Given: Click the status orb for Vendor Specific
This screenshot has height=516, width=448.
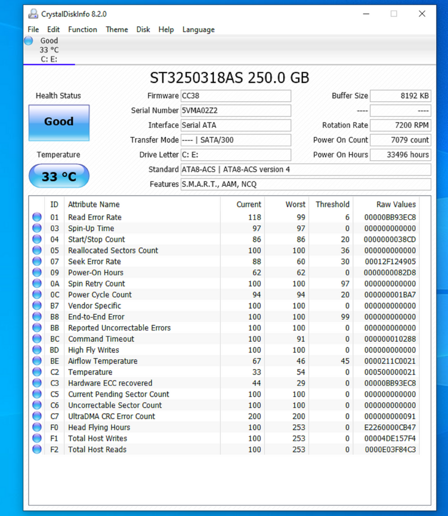Looking at the screenshot, I should [37, 305].
